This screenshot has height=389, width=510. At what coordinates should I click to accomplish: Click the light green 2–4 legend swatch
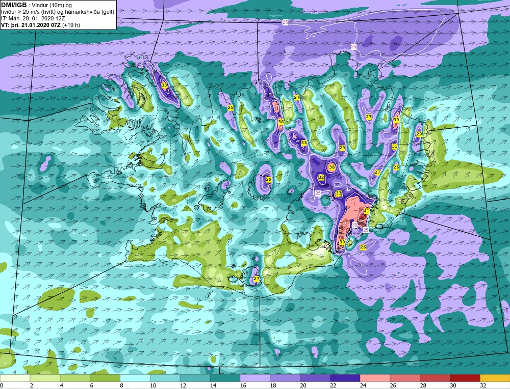tap(45, 378)
